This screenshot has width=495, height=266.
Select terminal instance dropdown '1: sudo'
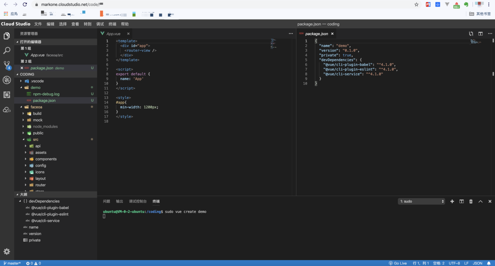[x=422, y=201]
